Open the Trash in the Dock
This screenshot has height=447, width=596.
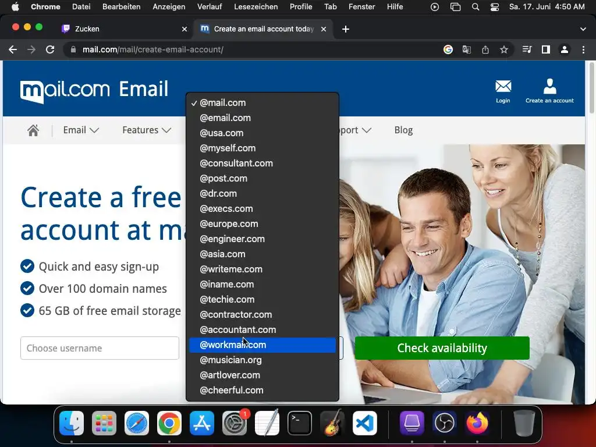(x=524, y=423)
